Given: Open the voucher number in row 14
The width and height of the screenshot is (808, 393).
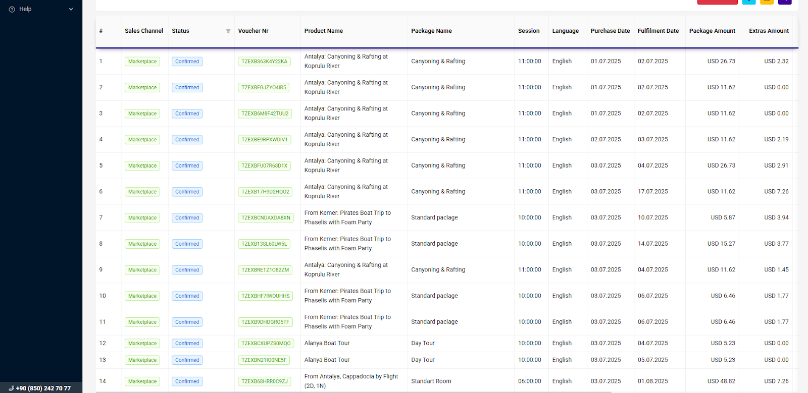Looking at the screenshot, I should point(265,381).
